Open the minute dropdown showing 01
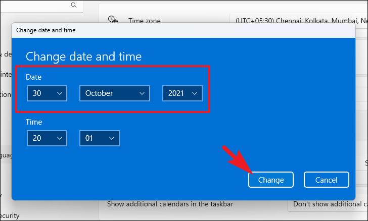 (100, 138)
